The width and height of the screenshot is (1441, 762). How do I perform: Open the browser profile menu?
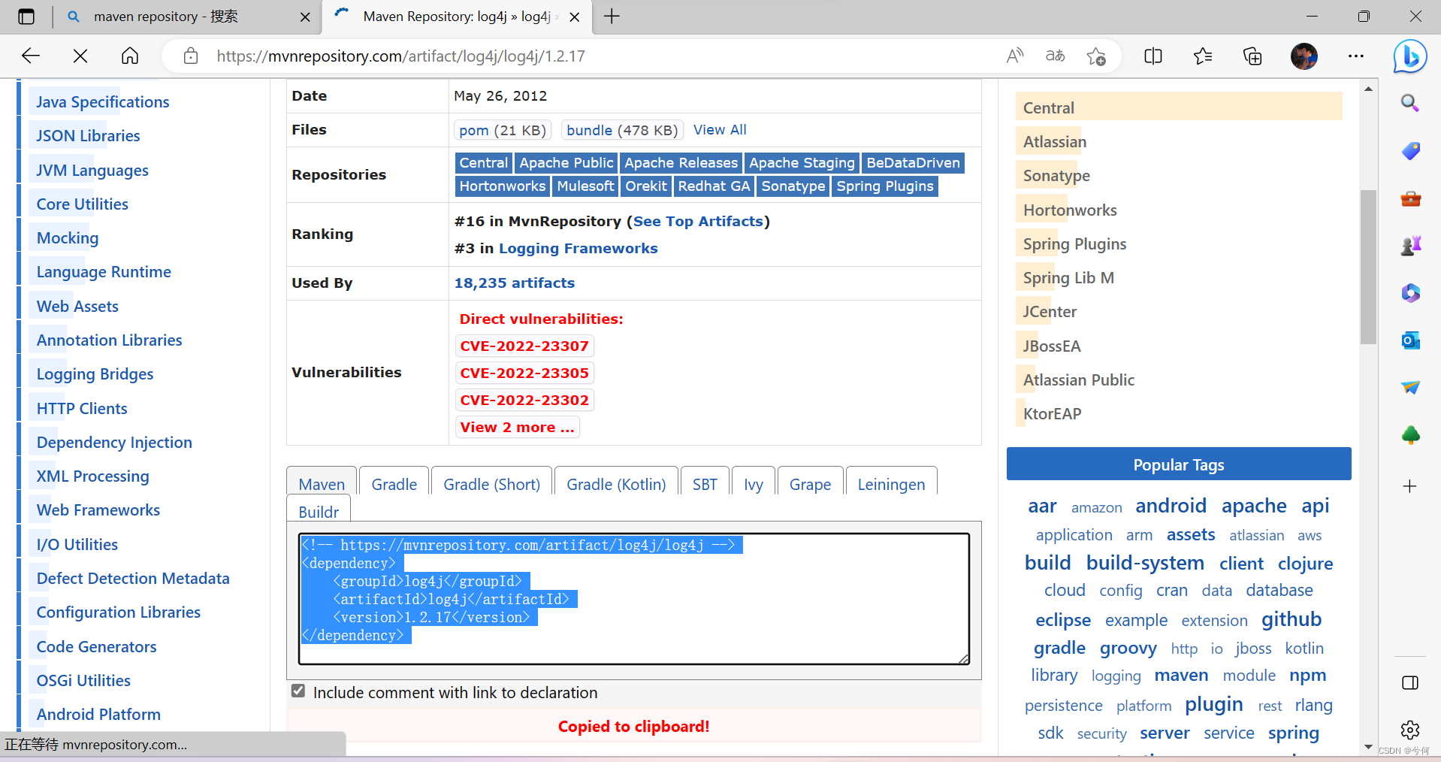click(1304, 56)
